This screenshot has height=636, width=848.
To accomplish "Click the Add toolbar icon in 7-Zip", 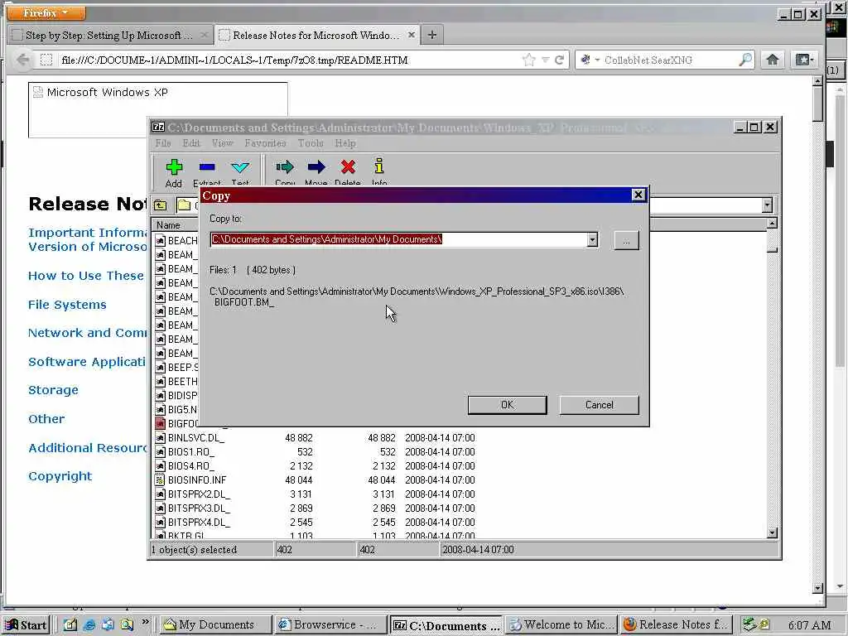I will tap(174, 167).
